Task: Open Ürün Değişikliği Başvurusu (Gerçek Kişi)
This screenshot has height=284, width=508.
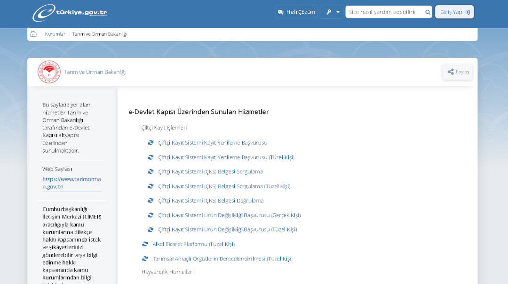Action: tap(229, 215)
